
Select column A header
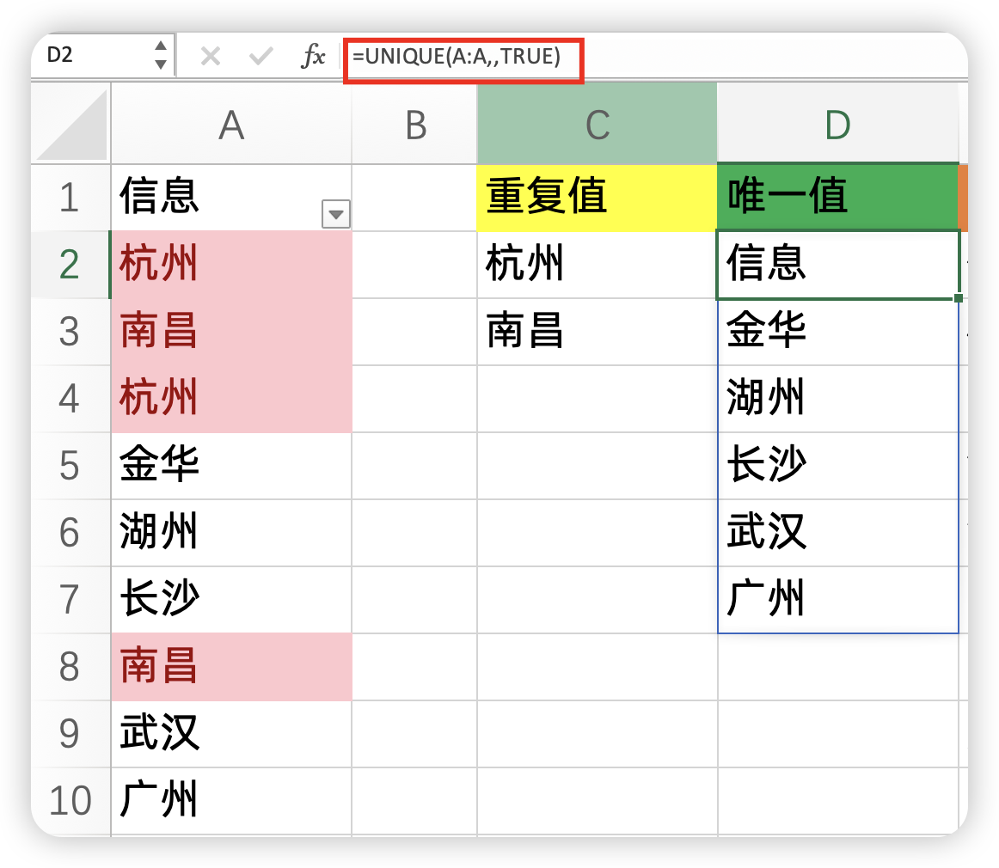[231, 124]
